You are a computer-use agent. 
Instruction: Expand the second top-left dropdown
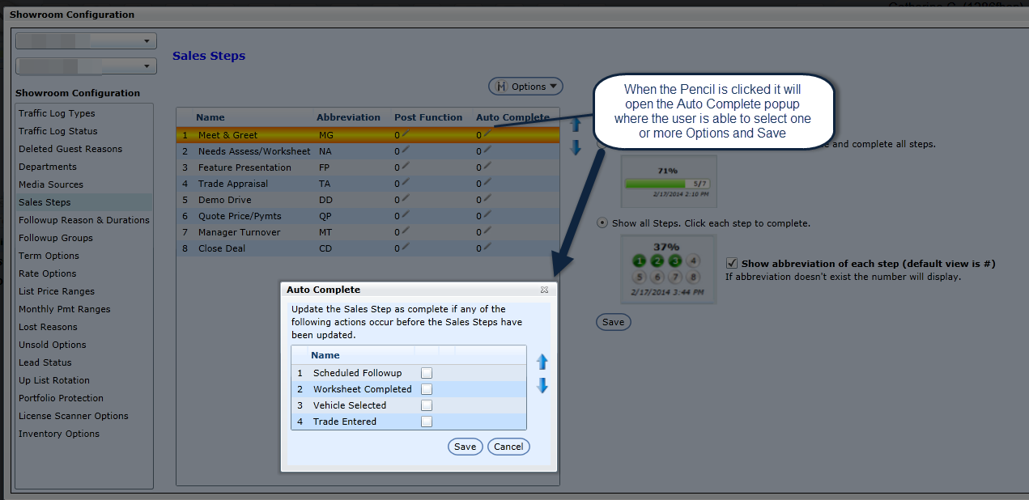tap(85, 66)
